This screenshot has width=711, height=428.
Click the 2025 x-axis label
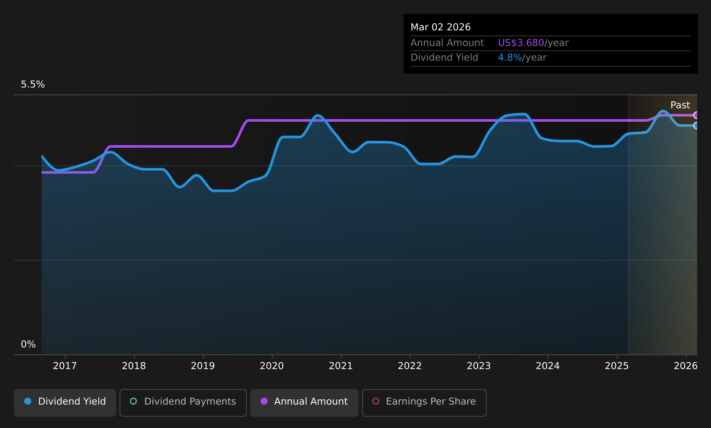[617, 366]
